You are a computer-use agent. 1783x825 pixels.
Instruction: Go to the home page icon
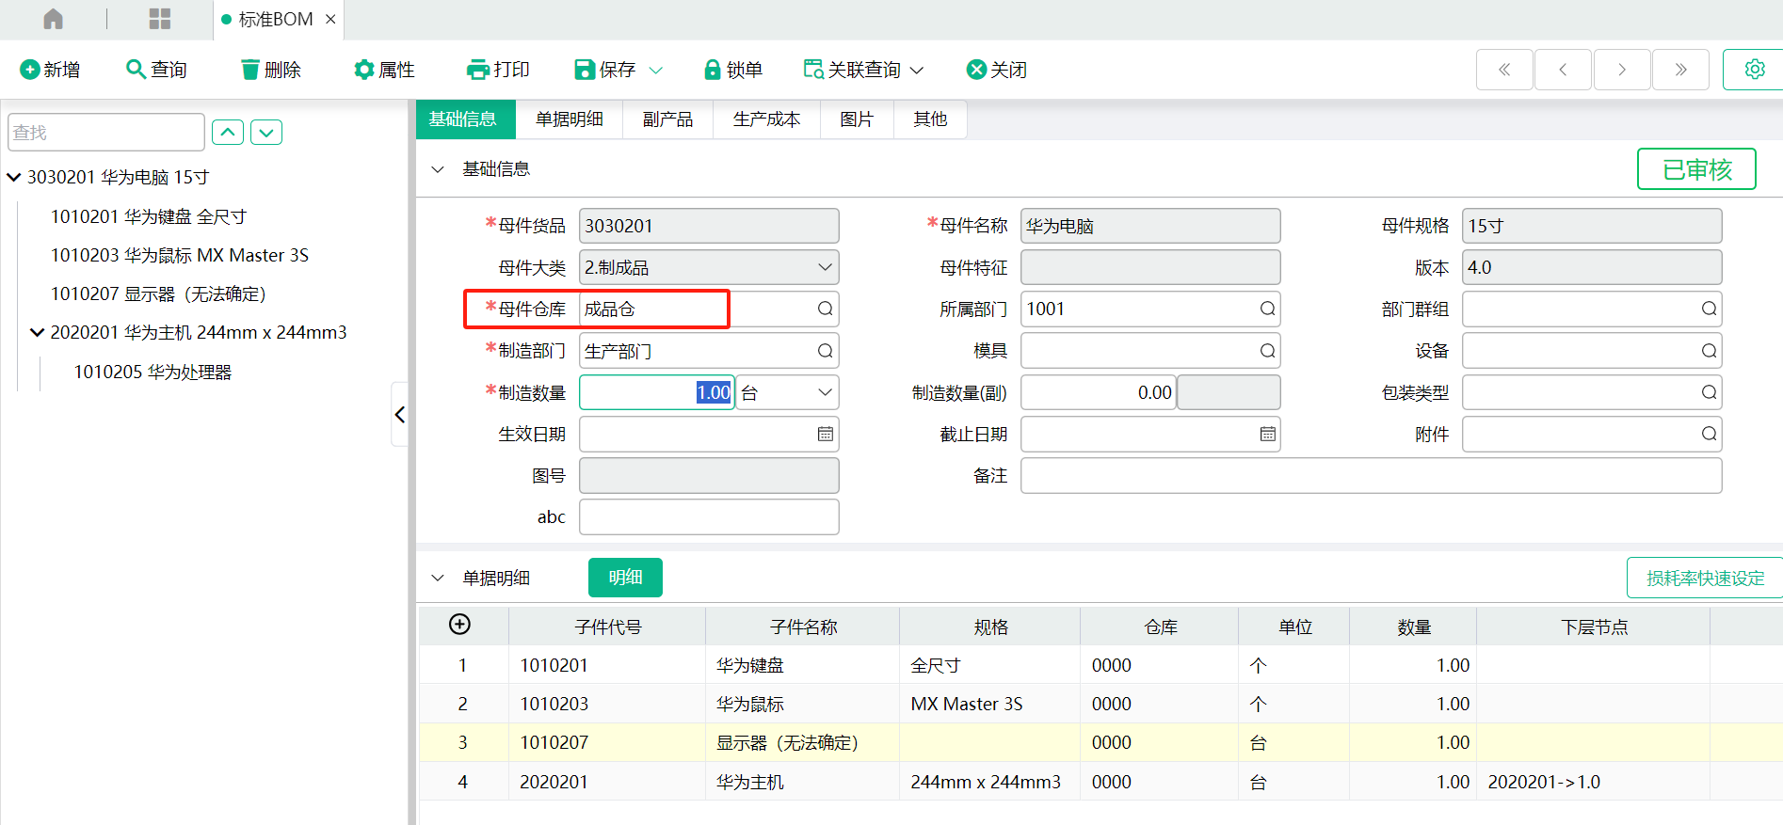(54, 19)
